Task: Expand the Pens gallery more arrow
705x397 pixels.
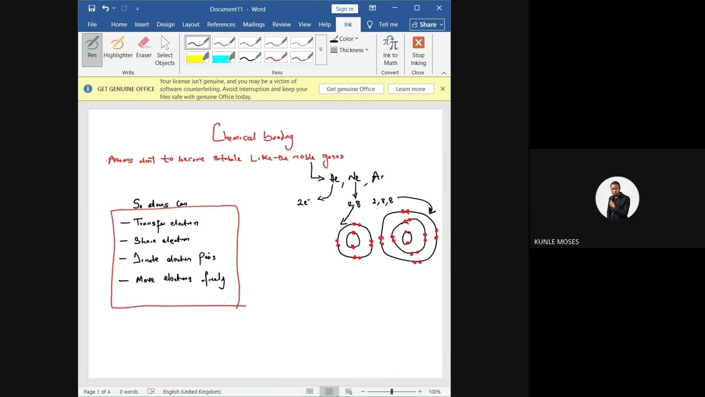Action: tap(321, 50)
